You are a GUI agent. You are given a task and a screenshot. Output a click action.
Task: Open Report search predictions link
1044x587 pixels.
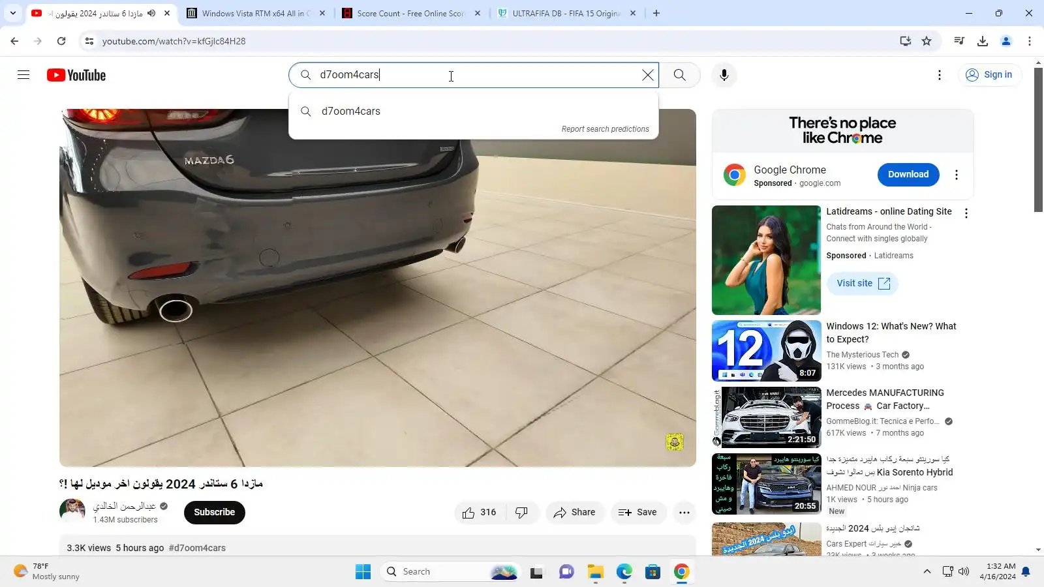tap(605, 129)
